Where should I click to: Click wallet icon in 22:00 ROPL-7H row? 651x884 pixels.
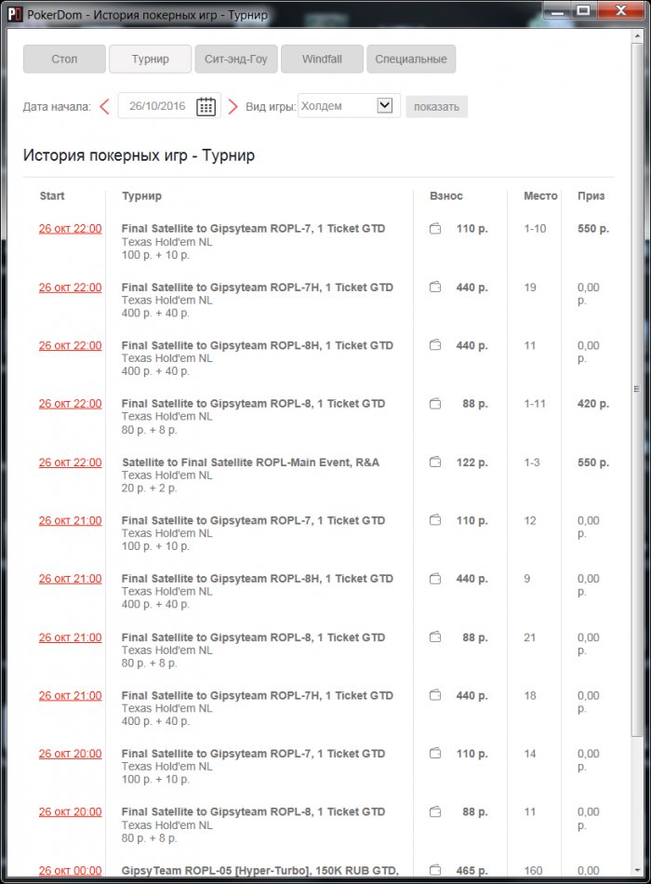[435, 287]
